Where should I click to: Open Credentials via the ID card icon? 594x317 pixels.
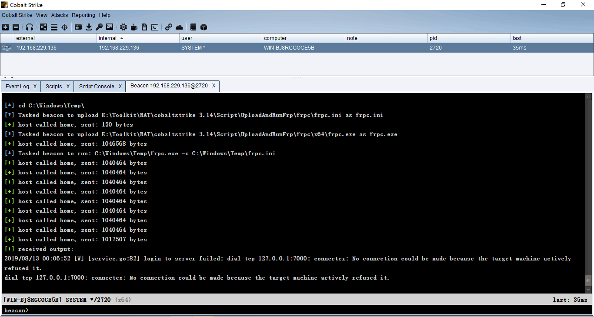[78, 27]
